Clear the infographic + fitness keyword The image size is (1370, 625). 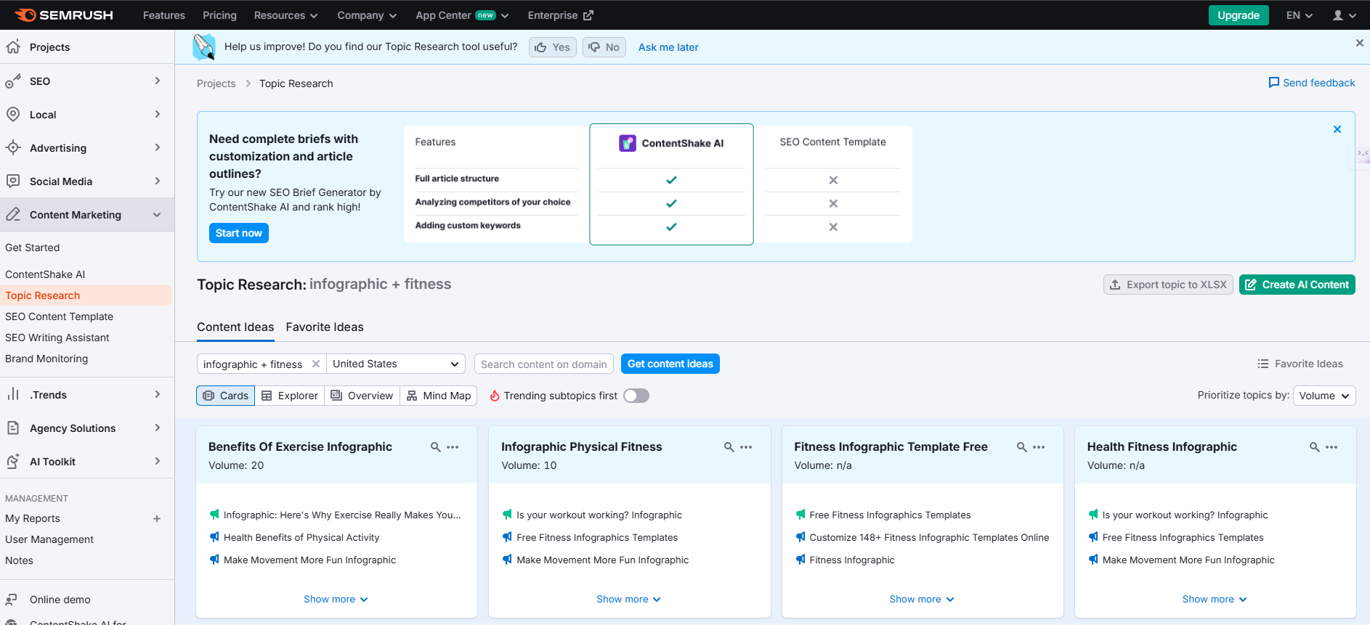pos(316,364)
